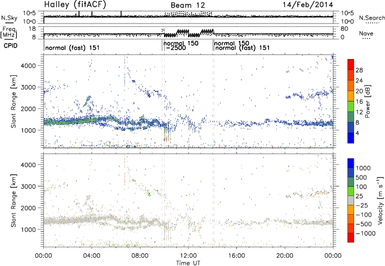Click the '18' frequency axis tick
The image size is (385, 266).
32,29
